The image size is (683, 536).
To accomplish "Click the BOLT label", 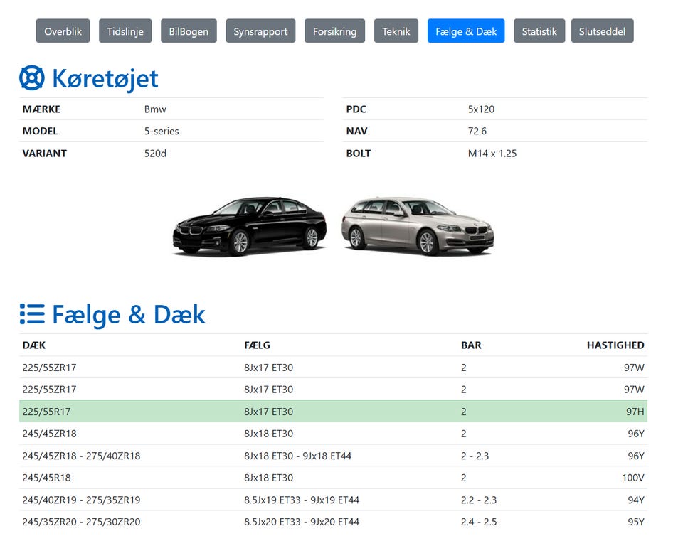I will click(358, 153).
